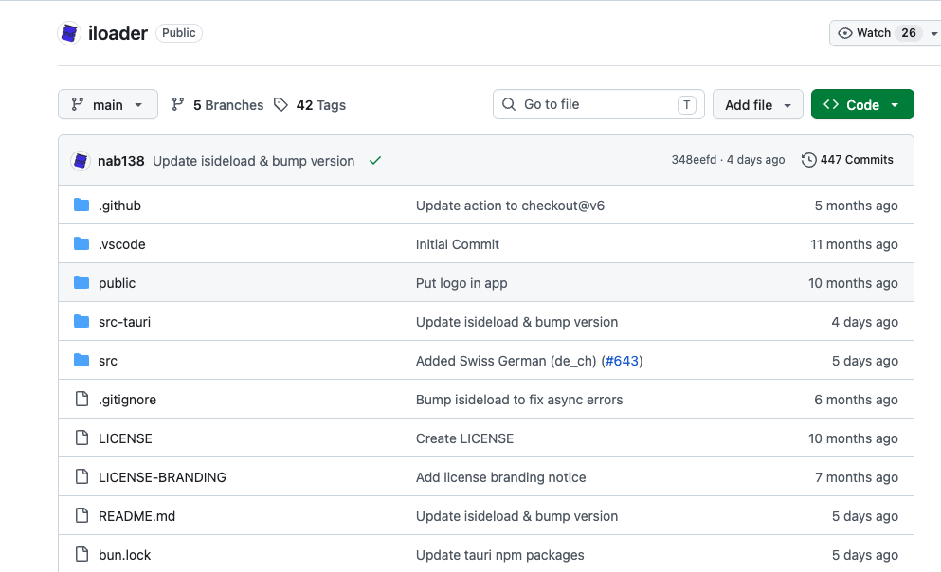
Task: Click the src folder icon
Action: pyautogui.click(x=81, y=361)
